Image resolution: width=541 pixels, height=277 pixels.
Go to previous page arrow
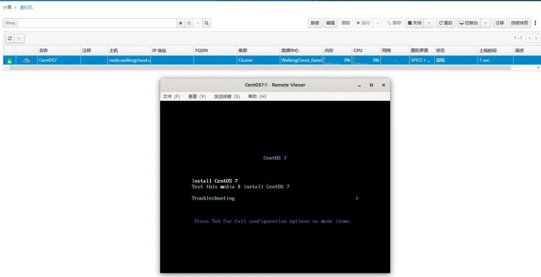pyautogui.click(x=529, y=38)
